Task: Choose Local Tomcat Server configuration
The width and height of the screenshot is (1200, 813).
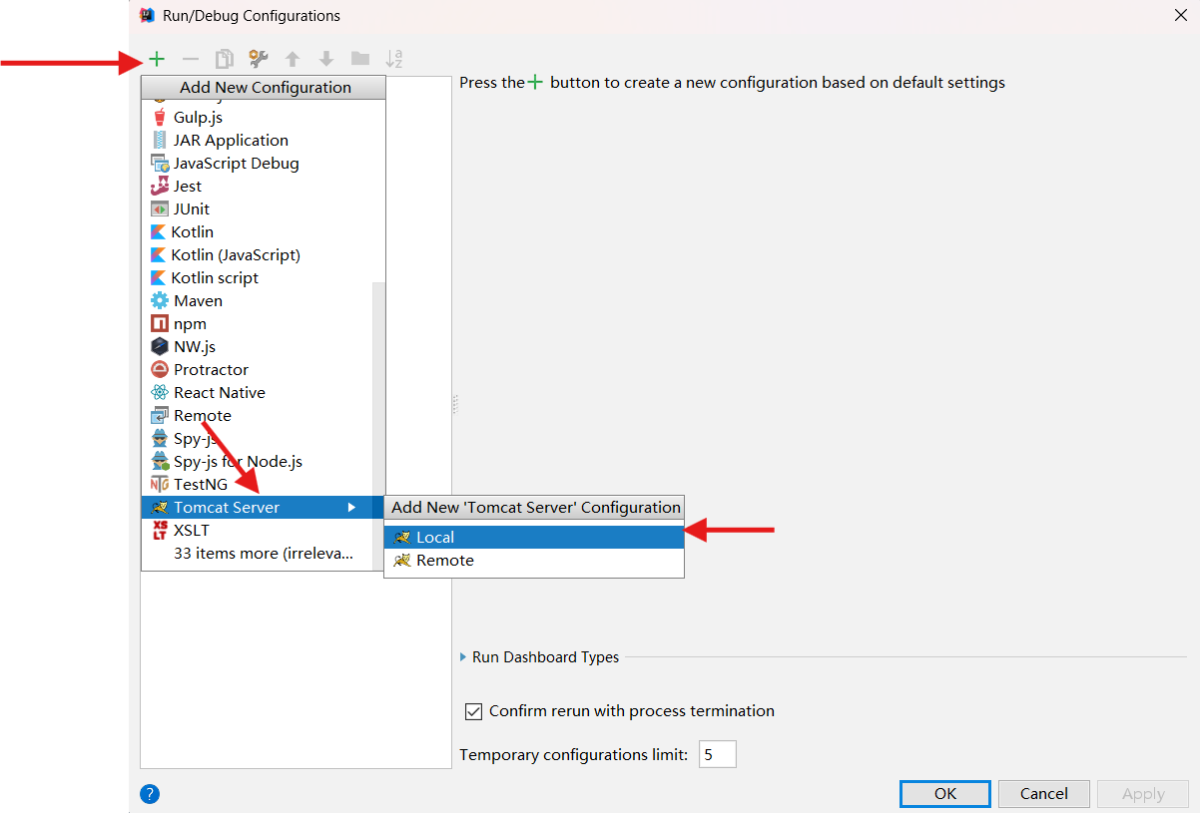Action: [534, 537]
